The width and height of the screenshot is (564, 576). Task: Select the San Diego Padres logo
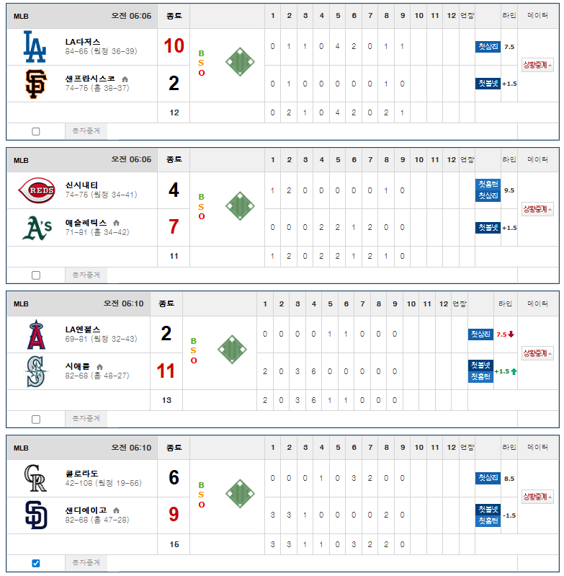(36, 515)
